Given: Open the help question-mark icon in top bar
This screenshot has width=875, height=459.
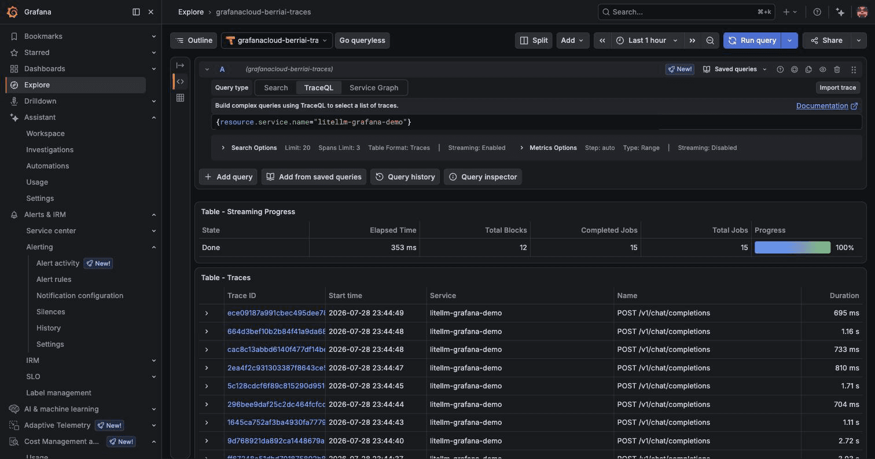Looking at the screenshot, I should pos(817,12).
